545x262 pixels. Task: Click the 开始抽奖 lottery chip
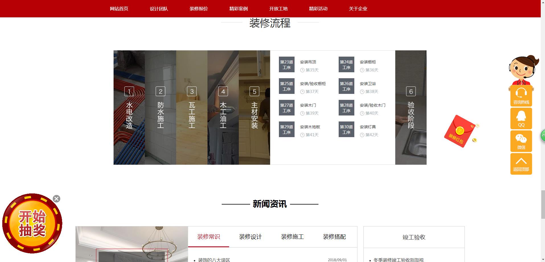[x=32, y=224]
